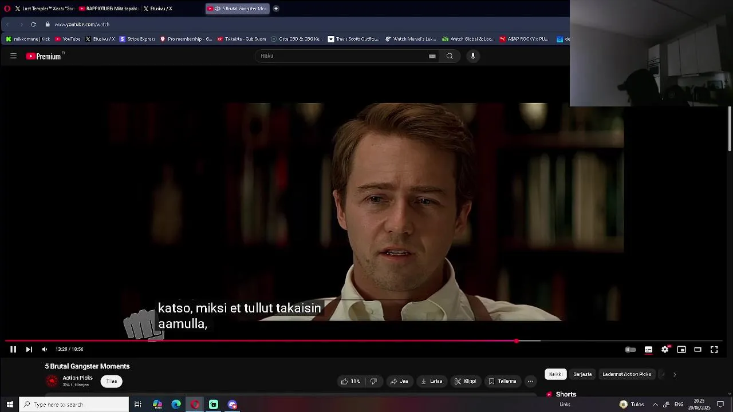Image resolution: width=733 pixels, height=412 pixels.
Task: Go to YouTube Premium home logo
Action: point(45,56)
